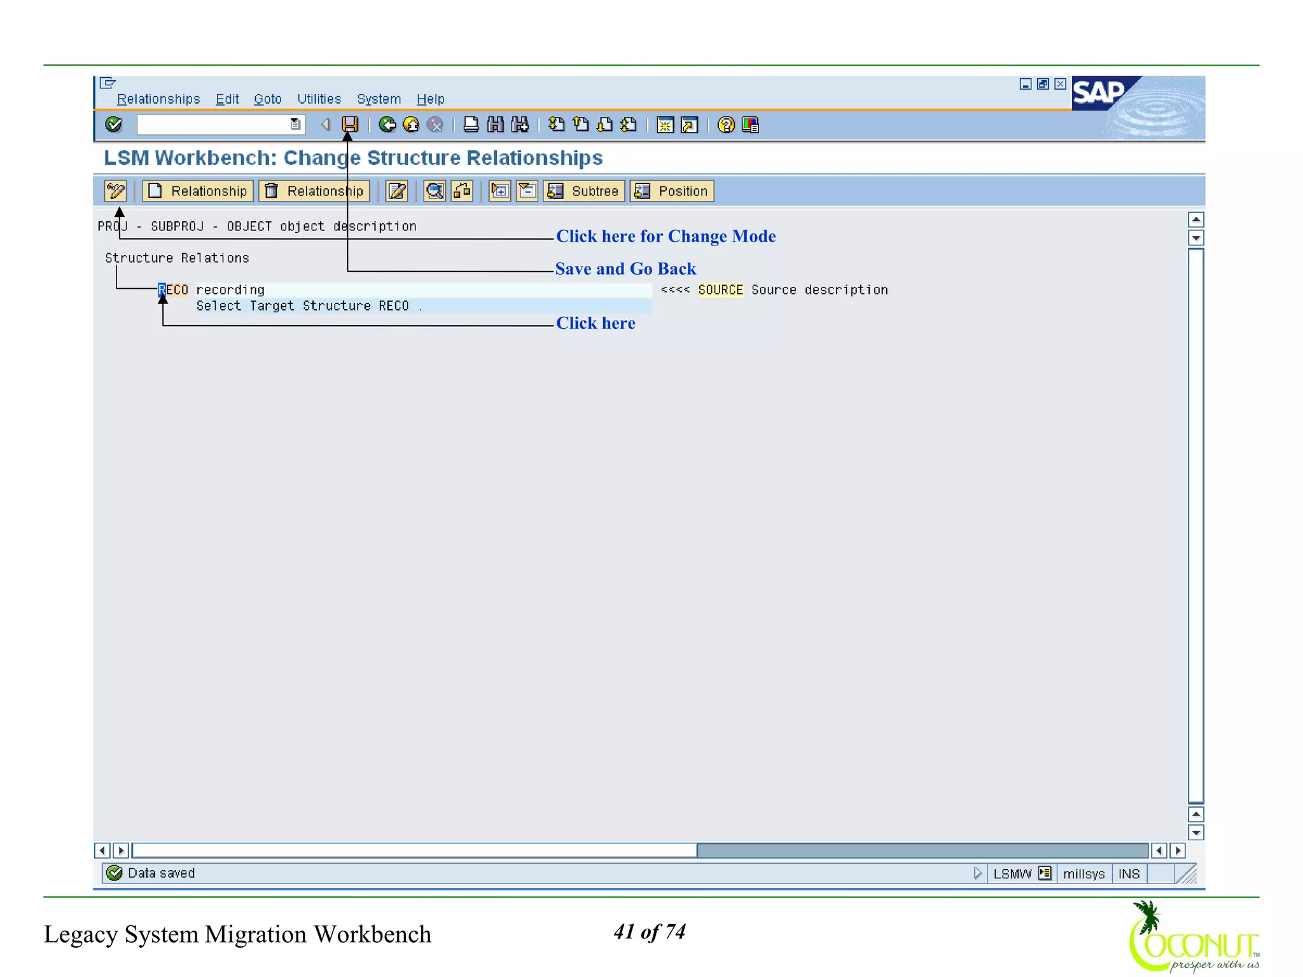Click the Save floppy disk icon
The image size is (1303, 977).
tap(350, 125)
